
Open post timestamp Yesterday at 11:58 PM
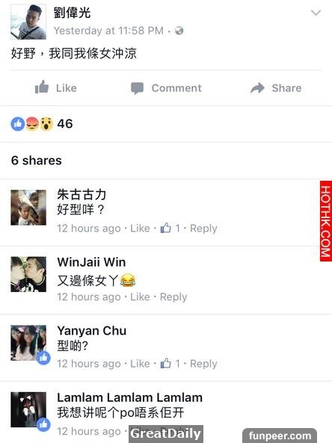(108, 31)
